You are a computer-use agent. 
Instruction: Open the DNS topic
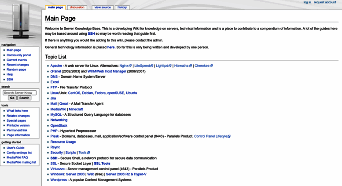click(54, 77)
